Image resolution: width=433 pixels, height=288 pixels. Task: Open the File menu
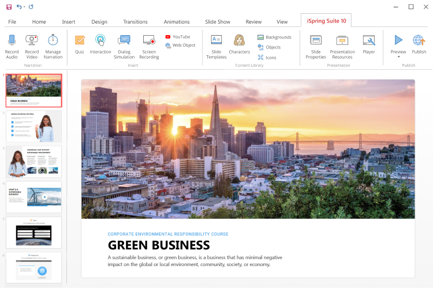(x=12, y=22)
